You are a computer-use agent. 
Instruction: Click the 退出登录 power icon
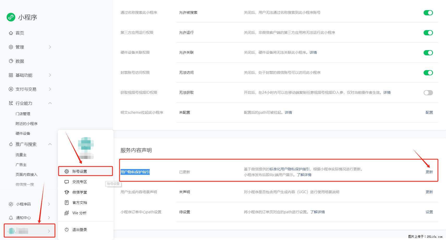click(67, 229)
